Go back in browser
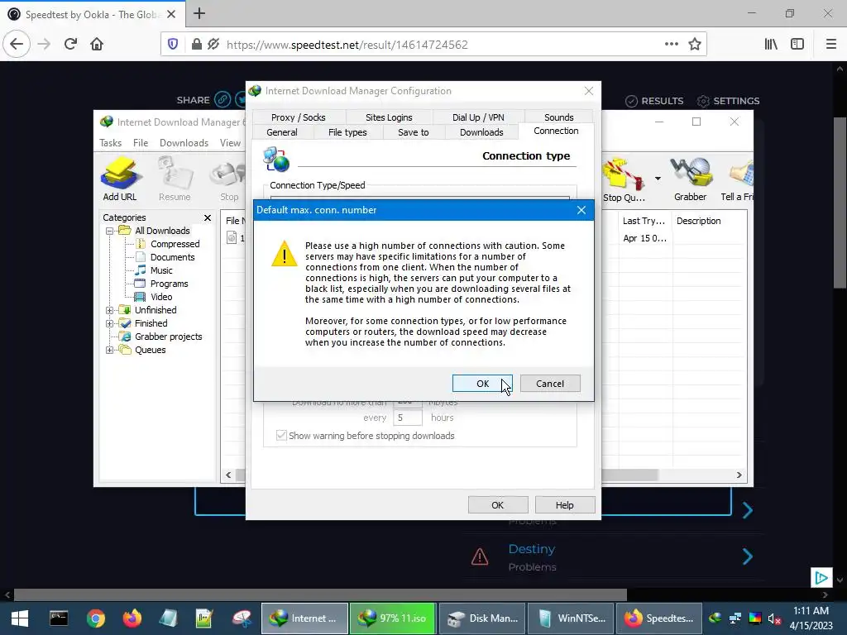Image resolution: width=847 pixels, height=635 pixels. (17, 45)
